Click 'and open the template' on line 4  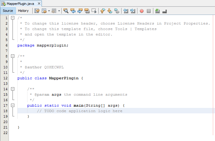tap(50, 34)
